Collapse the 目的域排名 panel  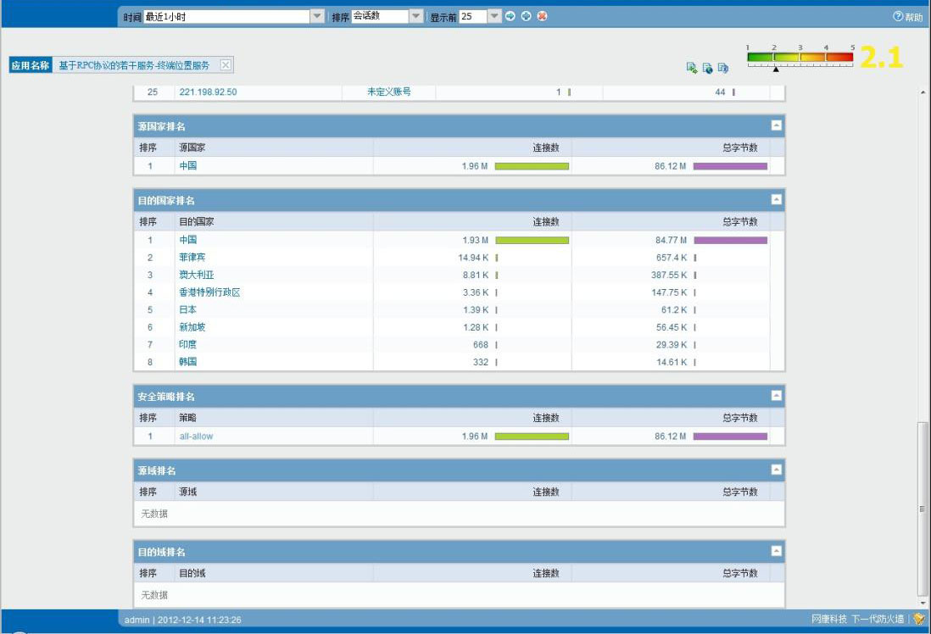click(x=776, y=551)
